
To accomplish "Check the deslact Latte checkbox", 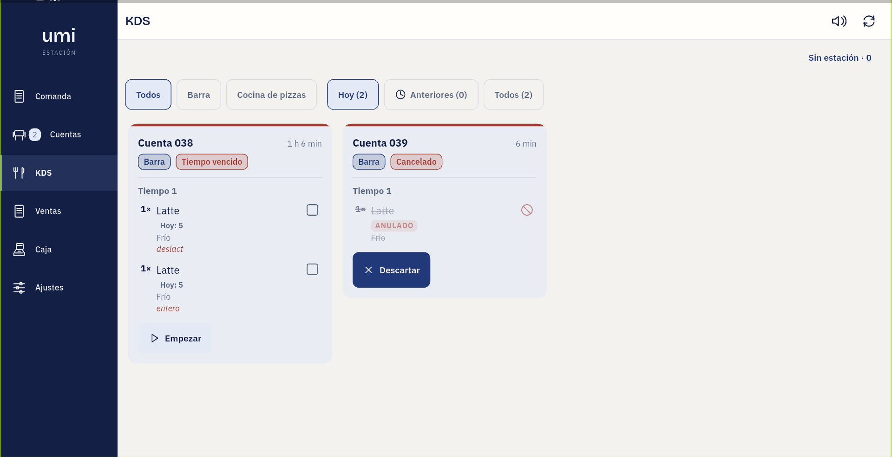I will point(312,210).
